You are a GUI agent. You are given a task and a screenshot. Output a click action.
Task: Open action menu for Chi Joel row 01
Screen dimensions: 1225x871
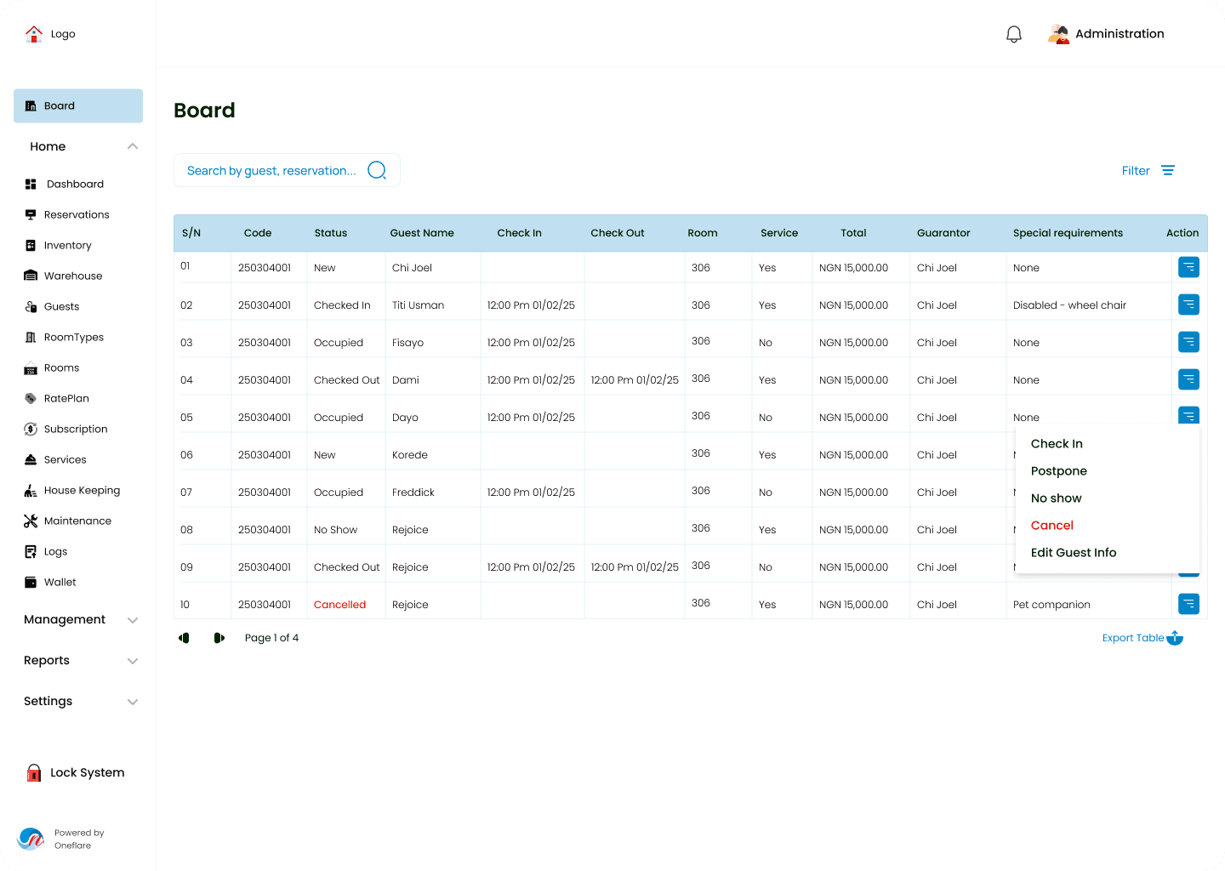(1188, 267)
